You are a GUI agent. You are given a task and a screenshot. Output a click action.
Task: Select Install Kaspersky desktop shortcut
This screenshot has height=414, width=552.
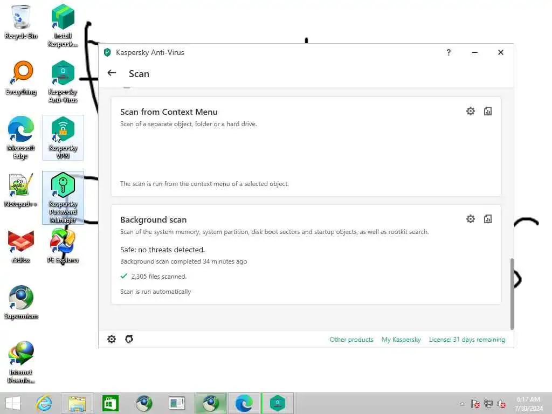pos(63,25)
